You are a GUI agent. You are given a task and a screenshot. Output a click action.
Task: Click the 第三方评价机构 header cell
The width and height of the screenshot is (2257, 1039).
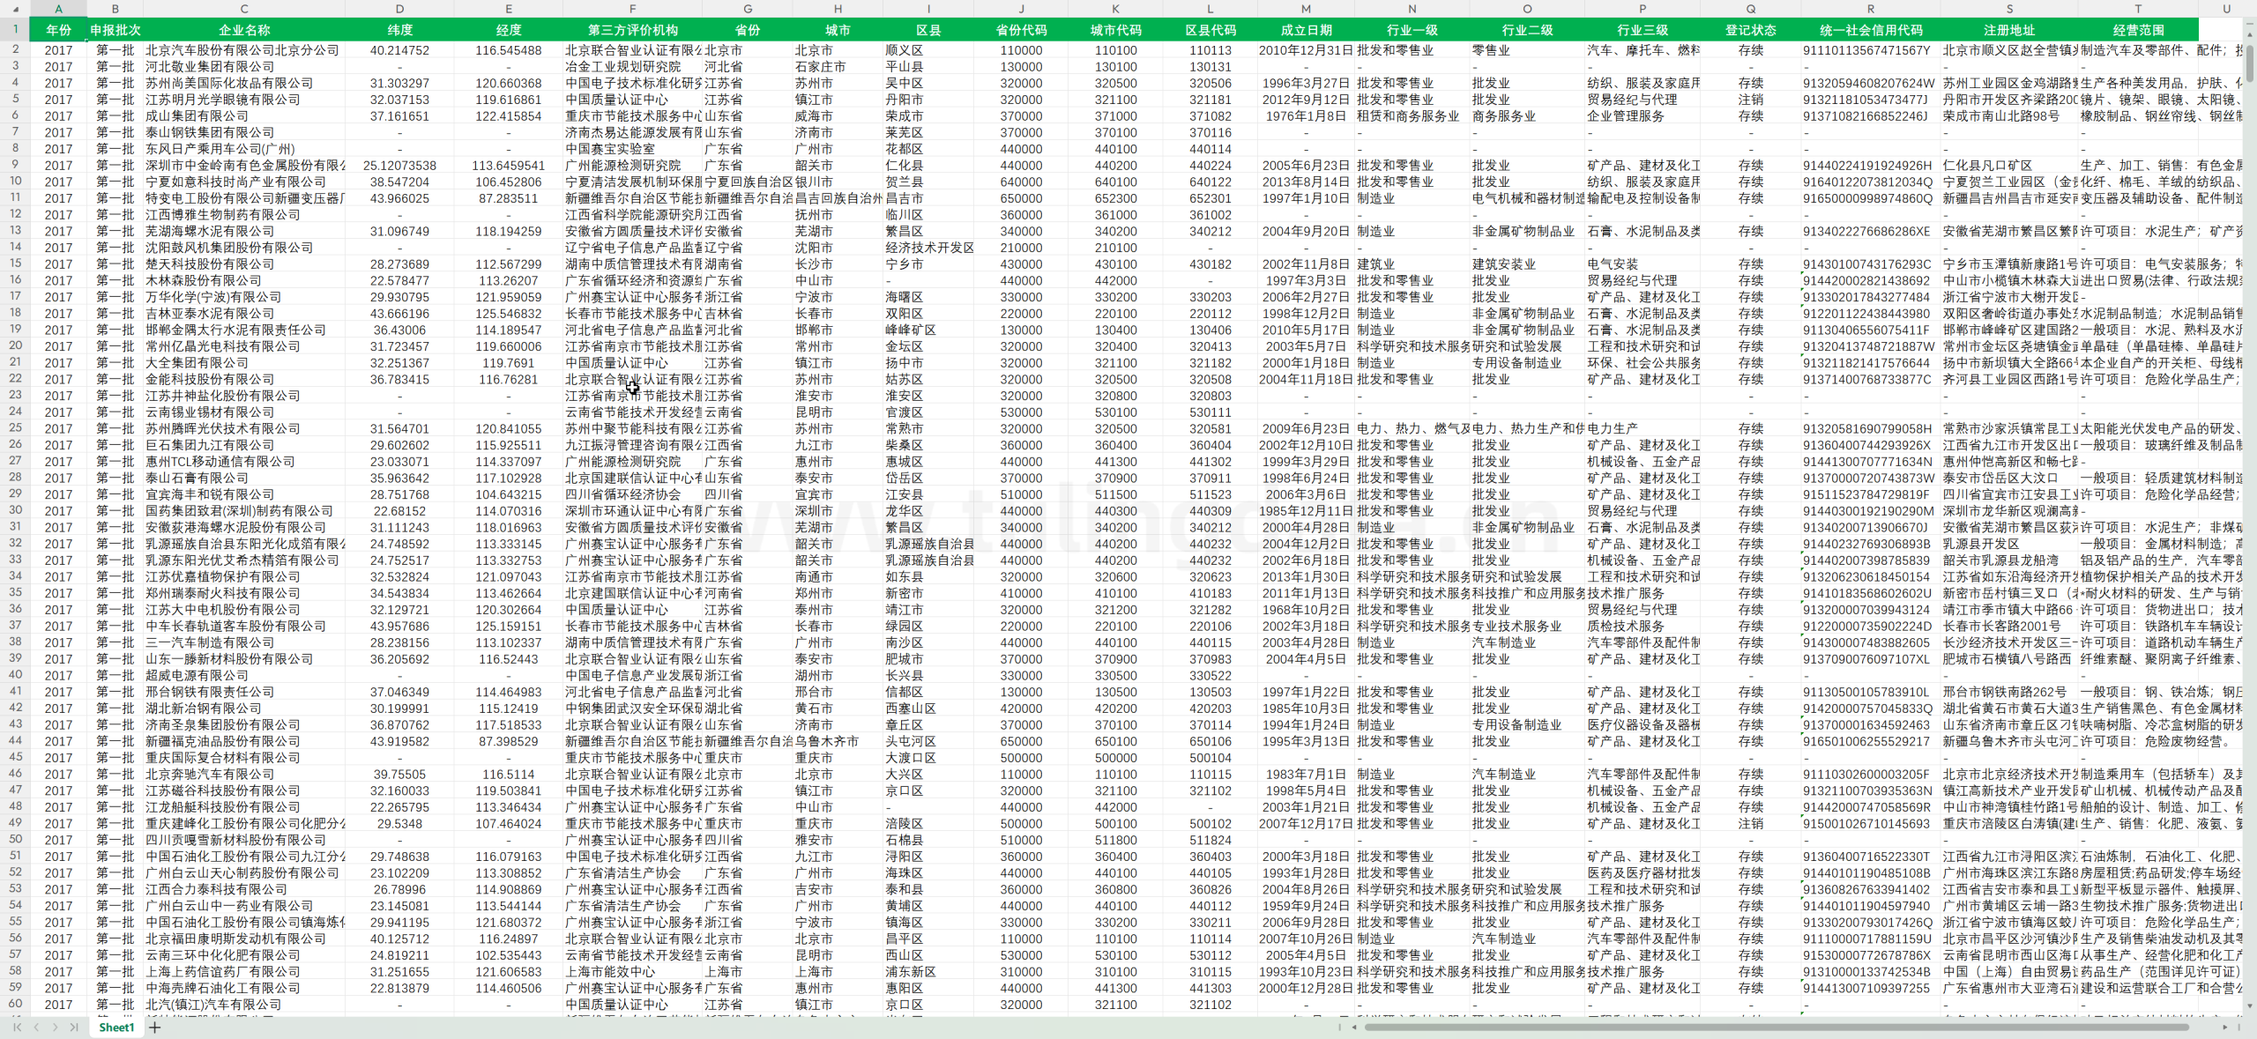(x=632, y=30)
